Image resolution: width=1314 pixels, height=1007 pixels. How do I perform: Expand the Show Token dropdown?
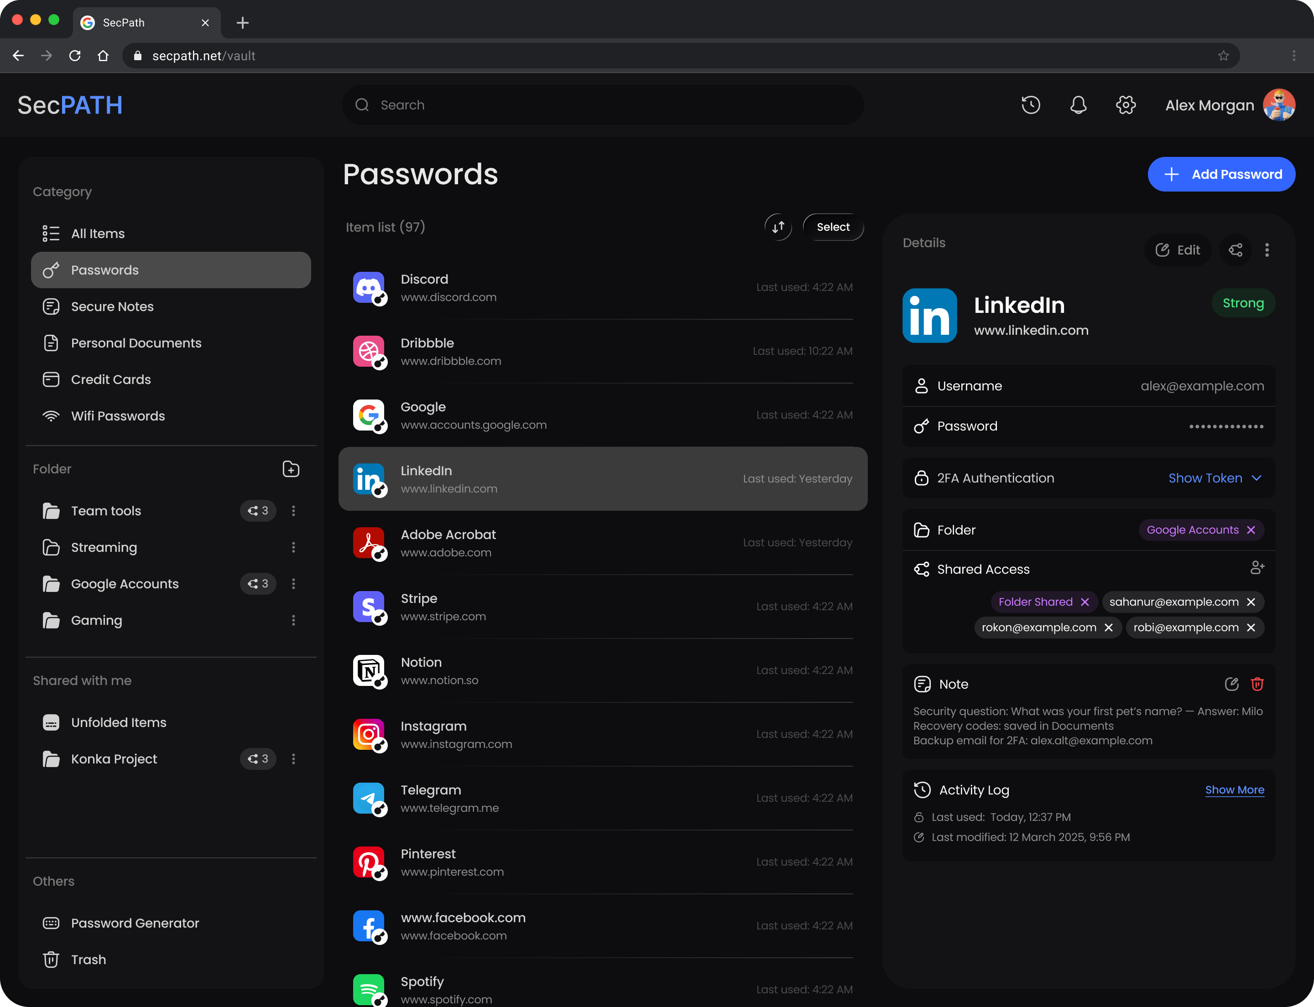pyautogui.click(x=1215, y=478)
